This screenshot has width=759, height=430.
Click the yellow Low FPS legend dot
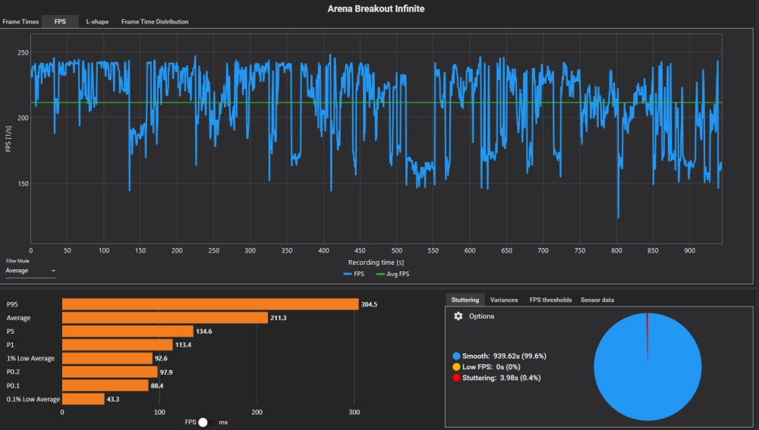[x=455, y=366]
